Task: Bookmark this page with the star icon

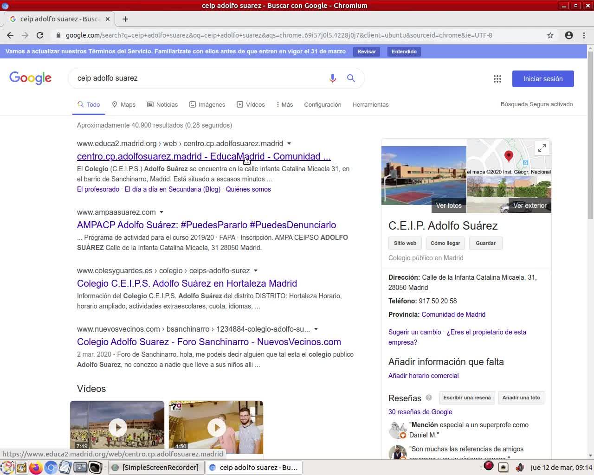Action: pyautogui.click(x=550, y=35)
